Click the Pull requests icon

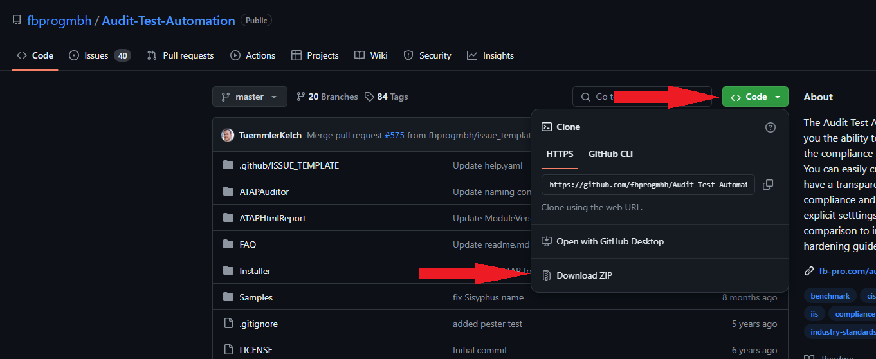[152, 55]
